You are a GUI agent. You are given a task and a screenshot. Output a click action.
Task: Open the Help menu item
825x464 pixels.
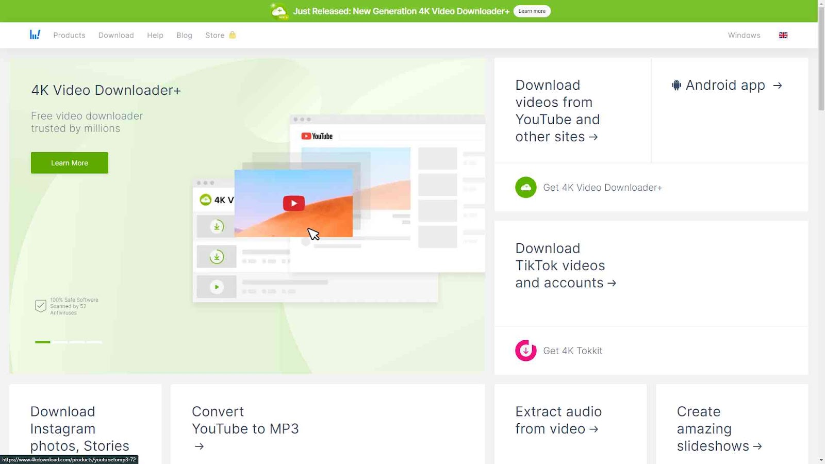pyautogui.click(x=155, y=35)
